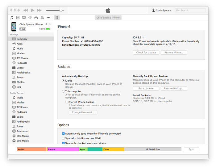Open Podcasts under Settings

pyautogui.click(x=31, y=63)
